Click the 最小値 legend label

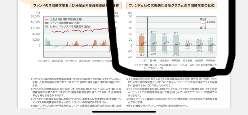[x=203, y=28]
